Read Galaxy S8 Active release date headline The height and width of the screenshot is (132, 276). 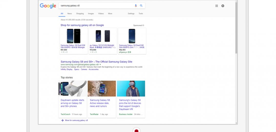[100, 103]
